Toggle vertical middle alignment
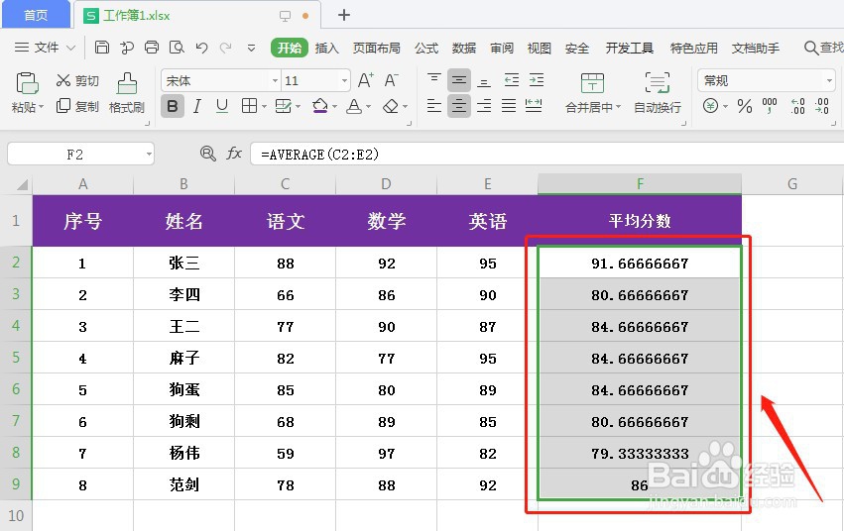The width and height of the screenshot is (844, 531). pos(459,80)
